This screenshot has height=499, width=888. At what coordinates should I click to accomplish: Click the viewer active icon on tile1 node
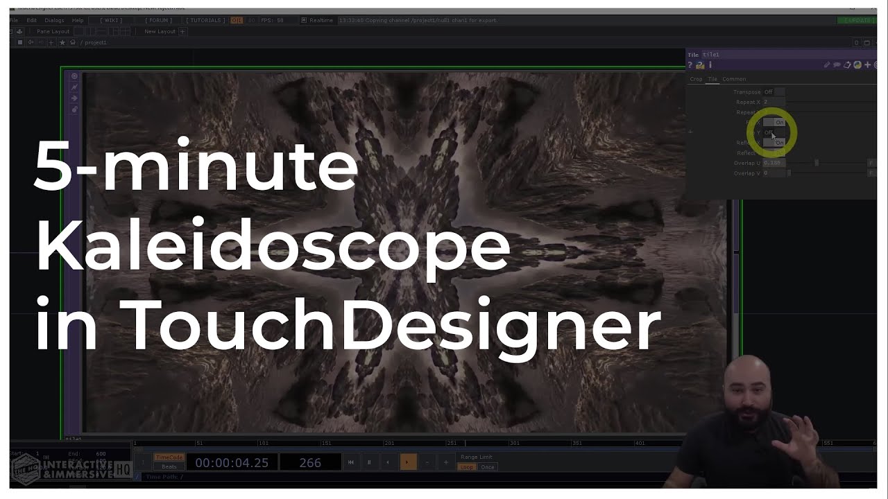tap(74, 76)
